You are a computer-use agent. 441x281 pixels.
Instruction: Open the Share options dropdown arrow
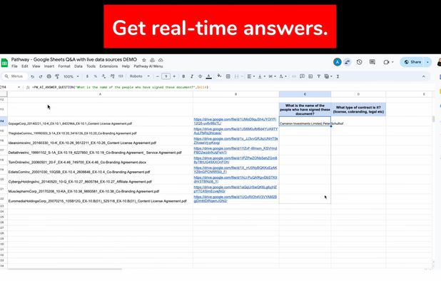coord(427,62)
